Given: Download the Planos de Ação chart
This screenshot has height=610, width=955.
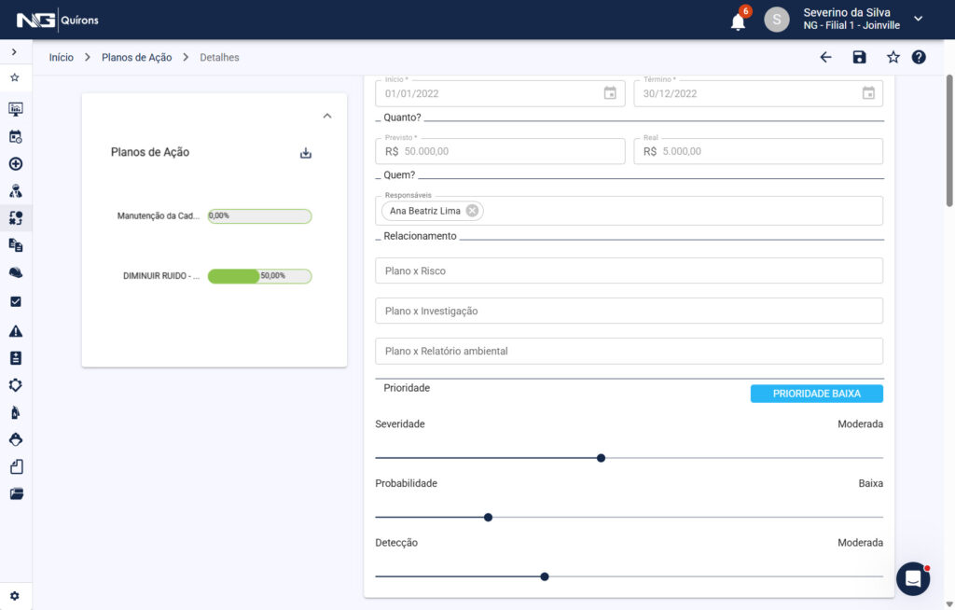Looking at the screenshot, I should click(x=306, y=153).
